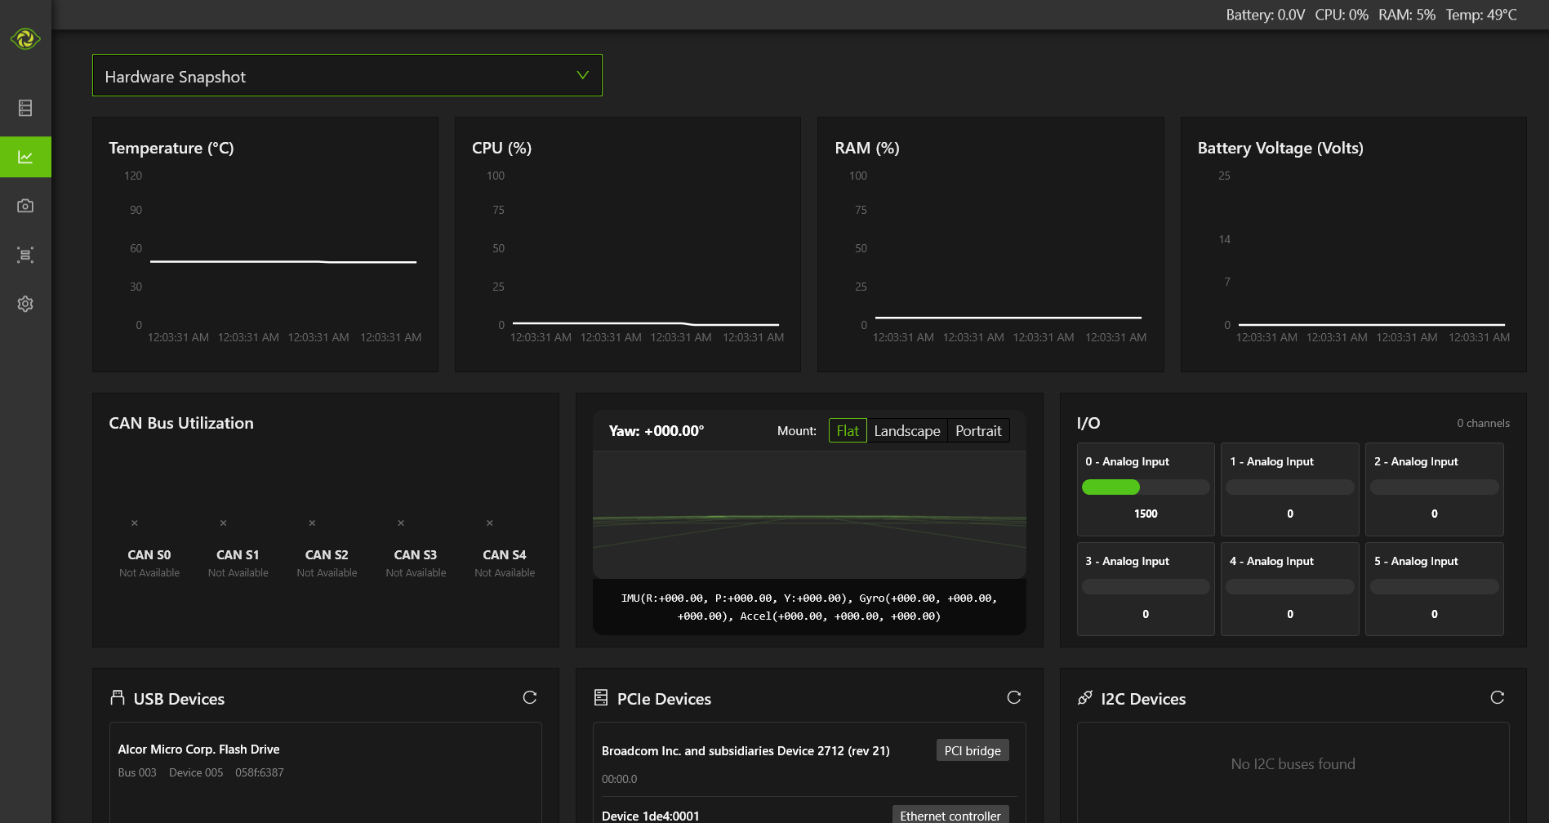Screen dimensions: 1549x823
Task: Click the 1500 value under Analog Input 0
Action: (x=1146, y=514)
